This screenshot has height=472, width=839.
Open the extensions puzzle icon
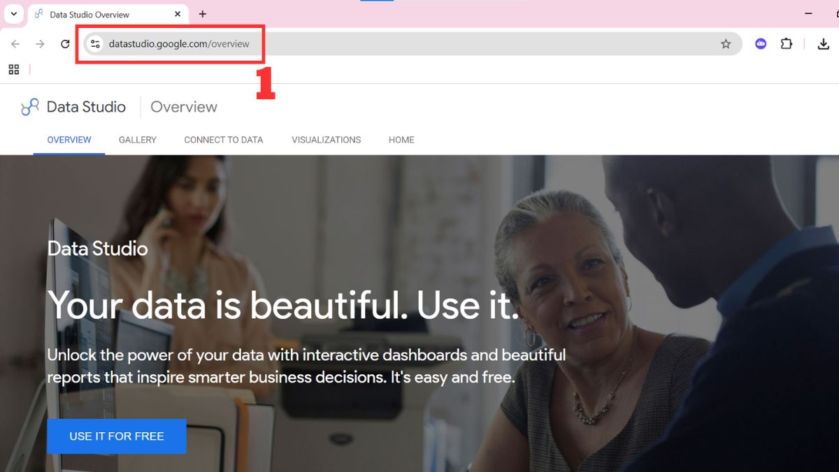point(787,44)
